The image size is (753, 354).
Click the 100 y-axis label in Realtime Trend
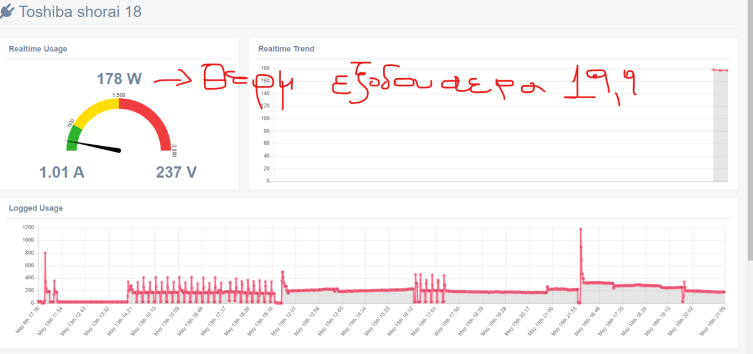pos(265,119)
